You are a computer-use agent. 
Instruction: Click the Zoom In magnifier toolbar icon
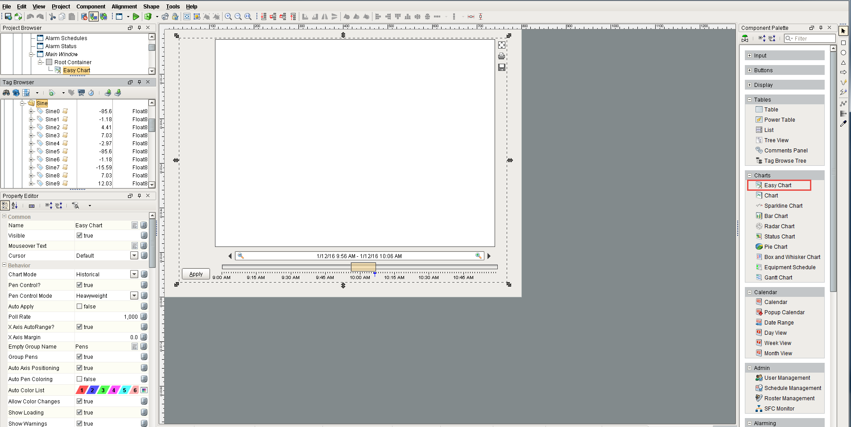click(228, 16)
